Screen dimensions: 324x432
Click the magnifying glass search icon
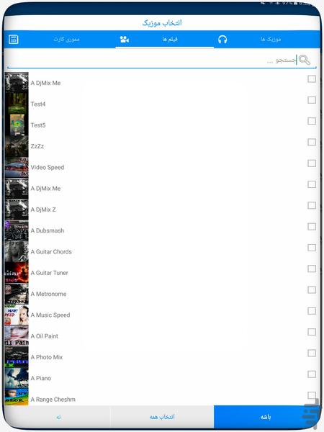[304, 60]
